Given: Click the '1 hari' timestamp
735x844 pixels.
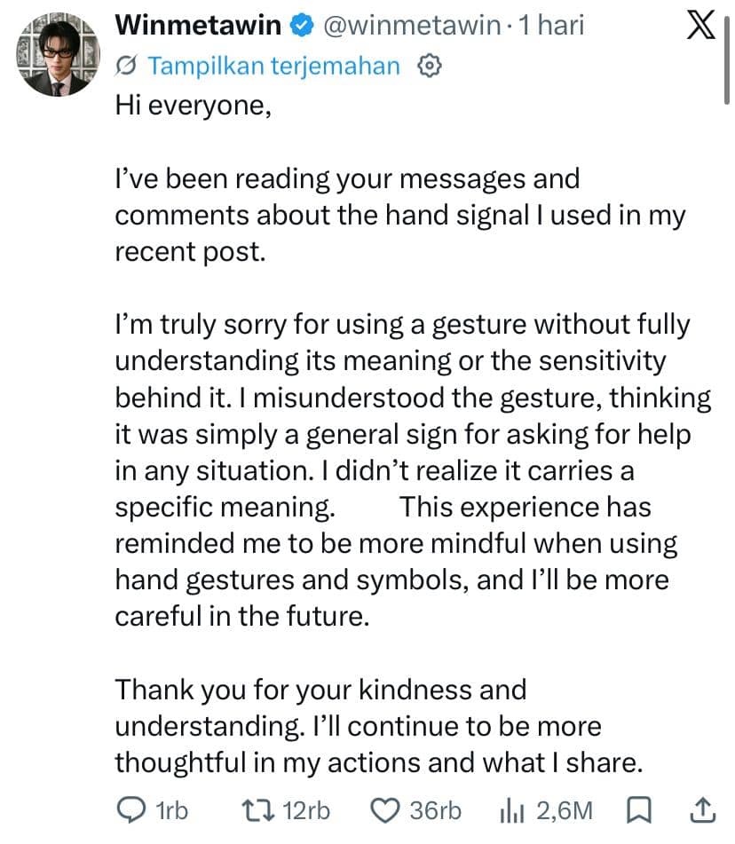Looking at the screenshot, I should 551,26.
